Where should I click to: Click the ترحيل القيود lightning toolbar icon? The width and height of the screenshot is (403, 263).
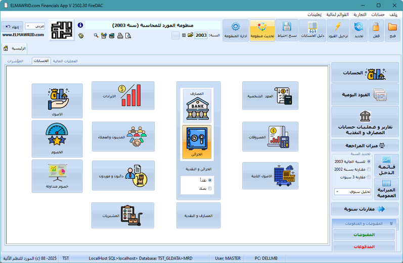[336, 30]
